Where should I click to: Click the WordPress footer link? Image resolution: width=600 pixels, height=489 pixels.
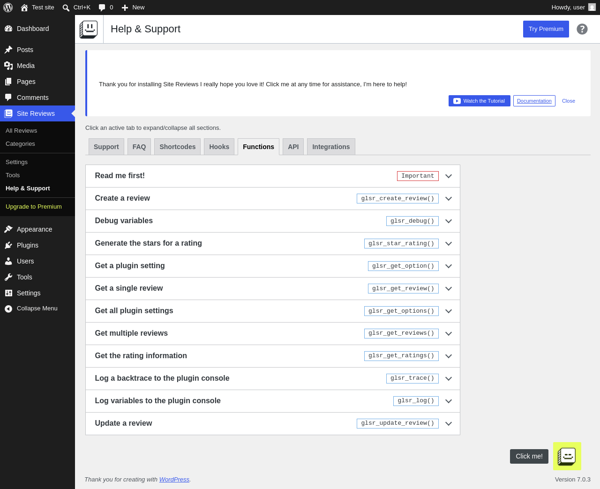(x=174, y=479)
